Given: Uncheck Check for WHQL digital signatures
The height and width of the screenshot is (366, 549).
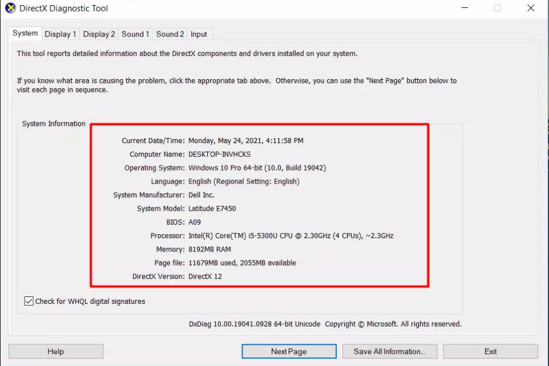Looking at the screenshot, I should tap(29, 301).
